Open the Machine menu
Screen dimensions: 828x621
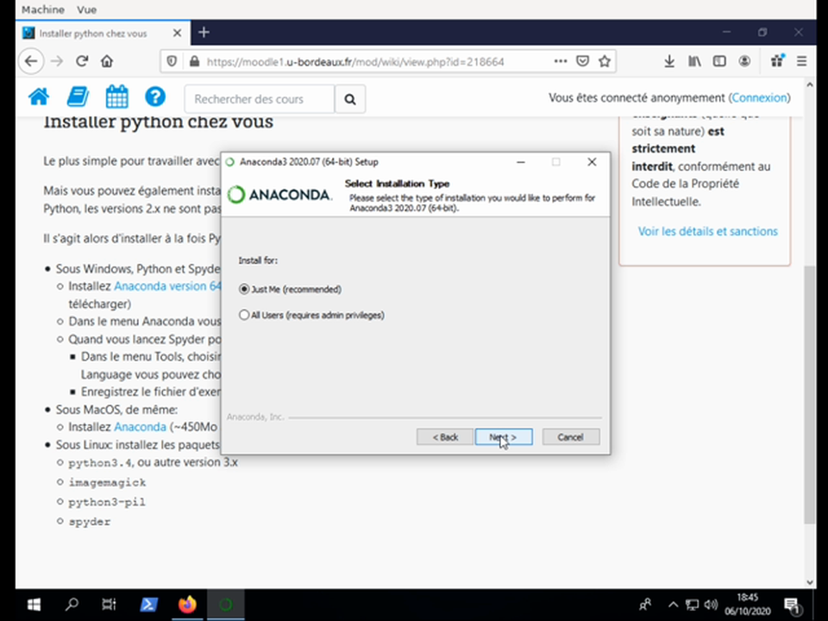42,9
